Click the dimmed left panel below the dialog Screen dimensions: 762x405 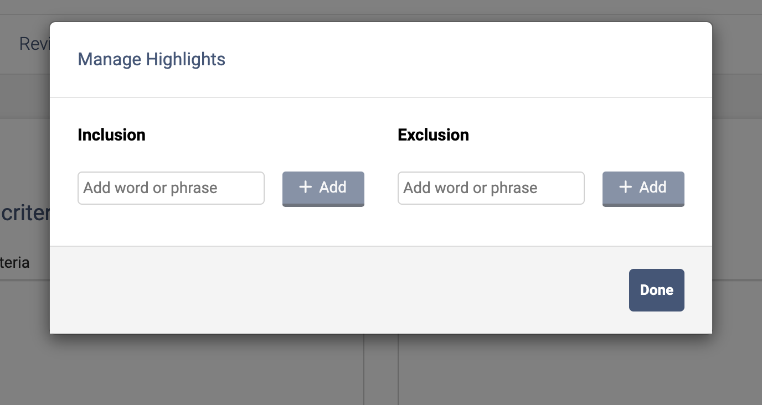pos(182,369)
